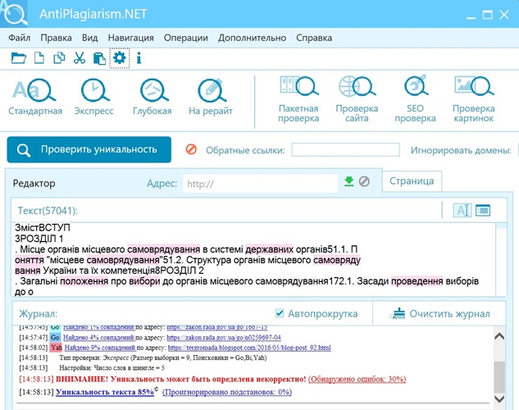
Task: Open Вид menu
Action: [89, 38]
